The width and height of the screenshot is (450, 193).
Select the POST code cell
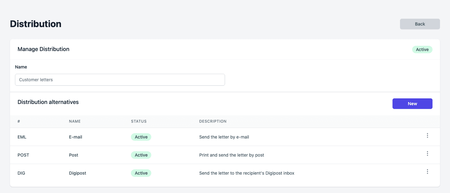(x=23, y=155)
